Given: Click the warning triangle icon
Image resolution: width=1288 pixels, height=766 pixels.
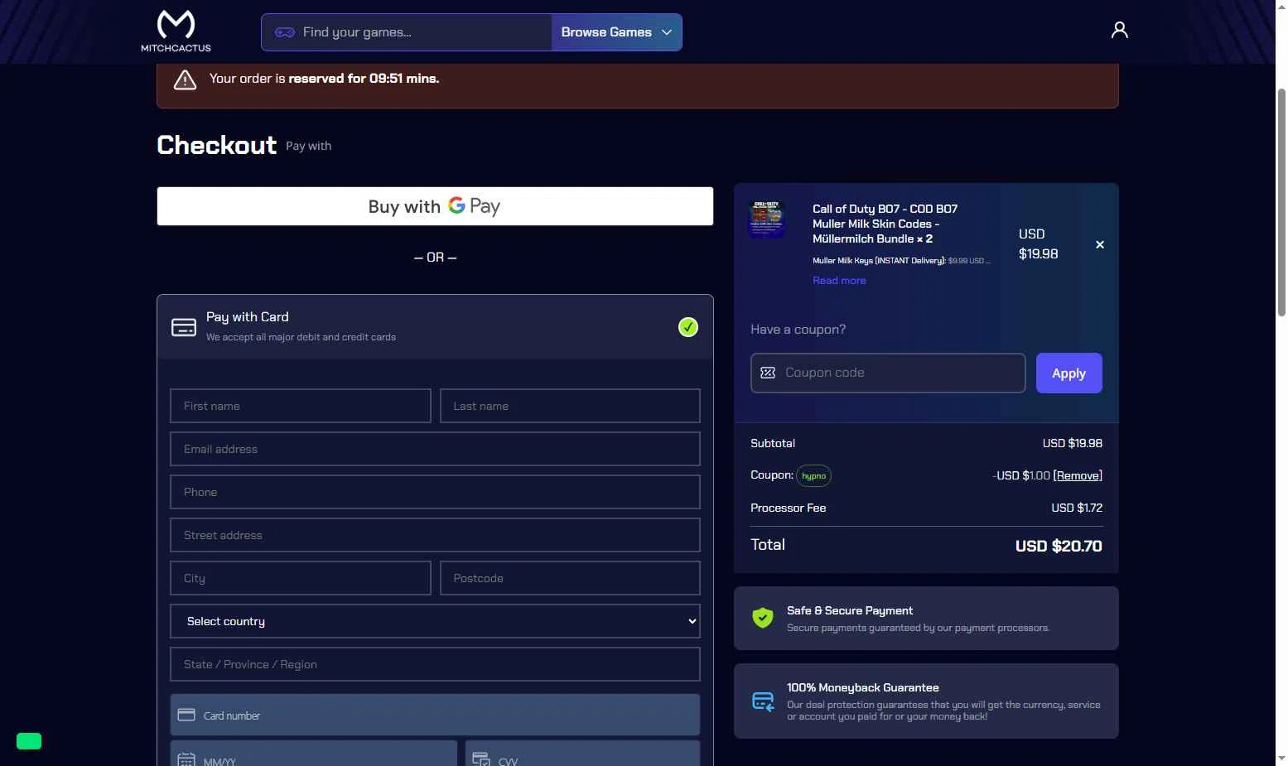Looking at the screenshot, I should 185,79.
